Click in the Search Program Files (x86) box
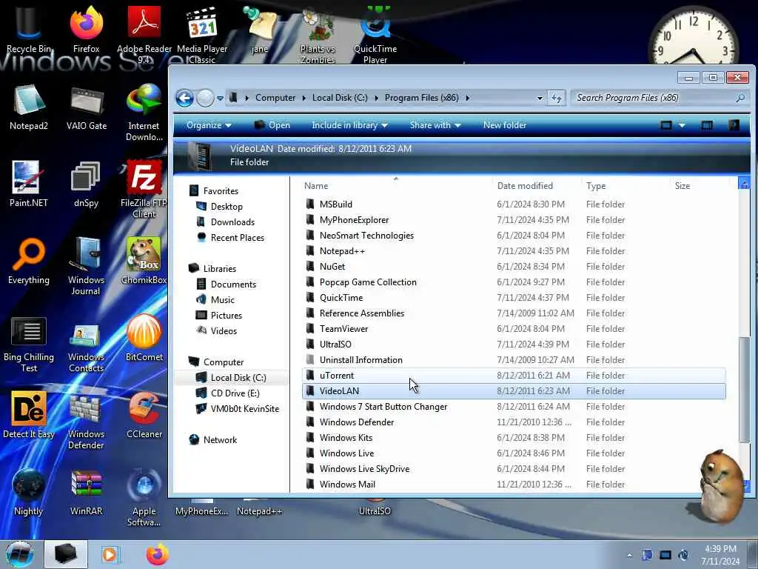 [660, 99]
